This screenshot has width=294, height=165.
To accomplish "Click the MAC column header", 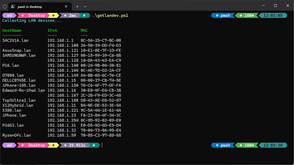I will [84, 30].
